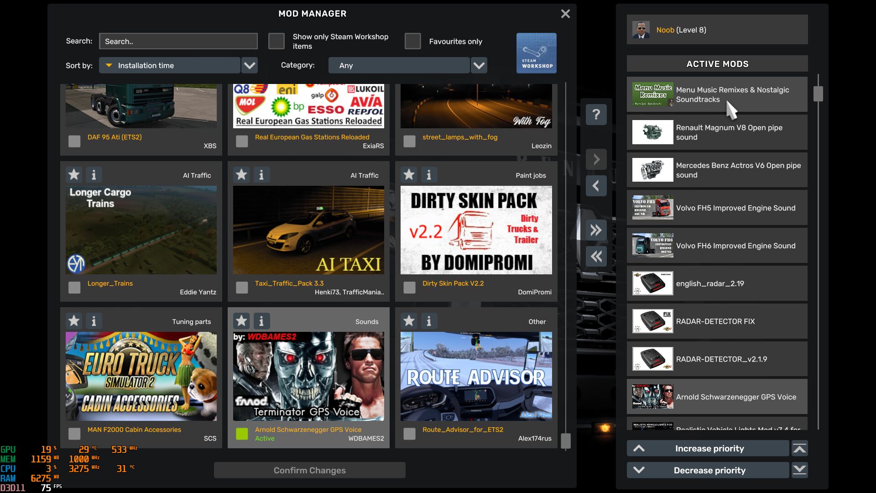Open the Sort by dropdown arrow
This screenshot has height=493, width=876.
click(x=249, y=65)
